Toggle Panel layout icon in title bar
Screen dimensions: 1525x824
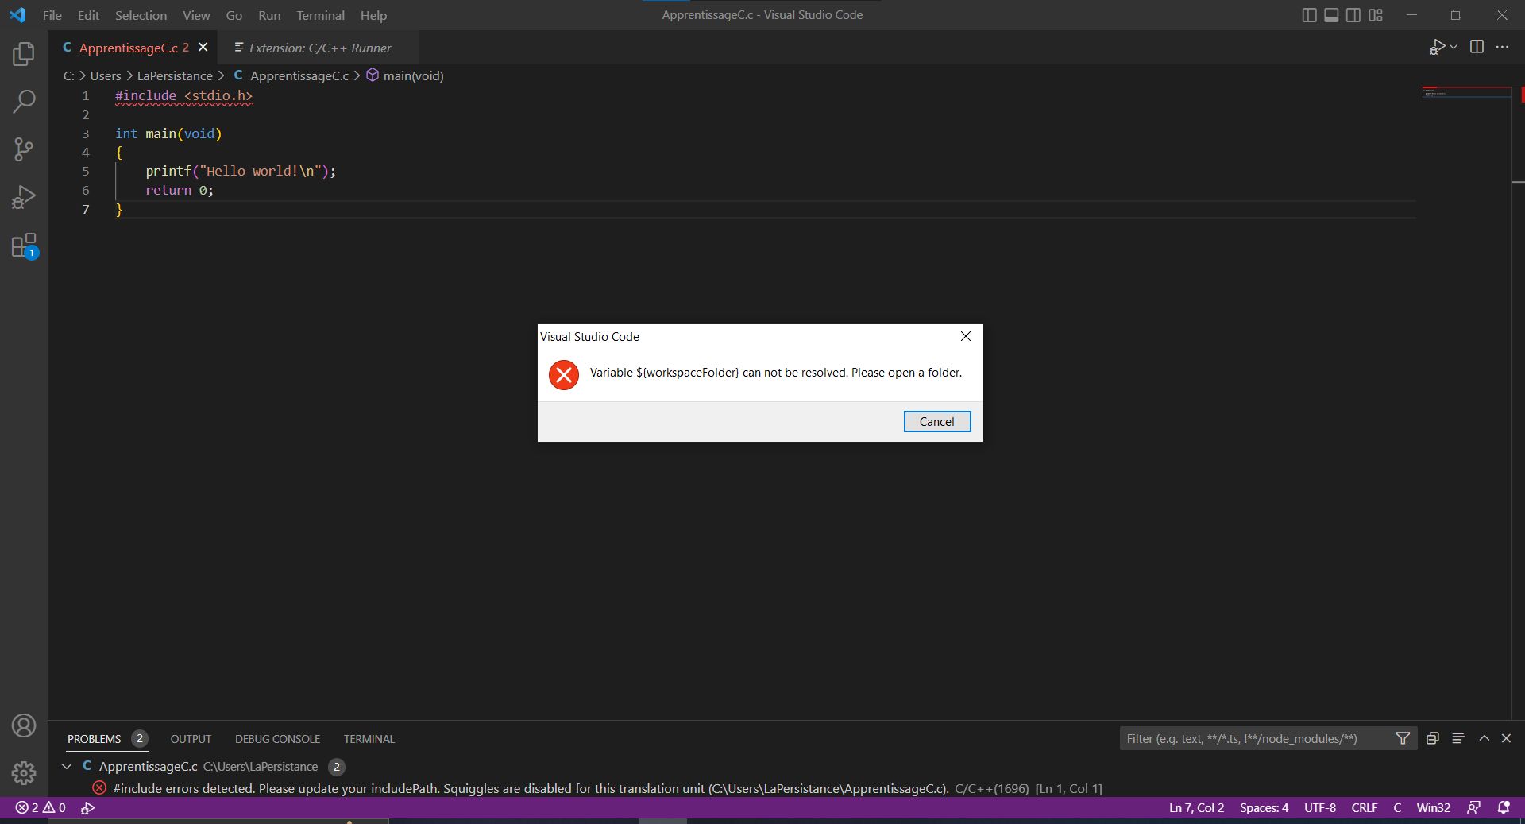coord(1331,15)
